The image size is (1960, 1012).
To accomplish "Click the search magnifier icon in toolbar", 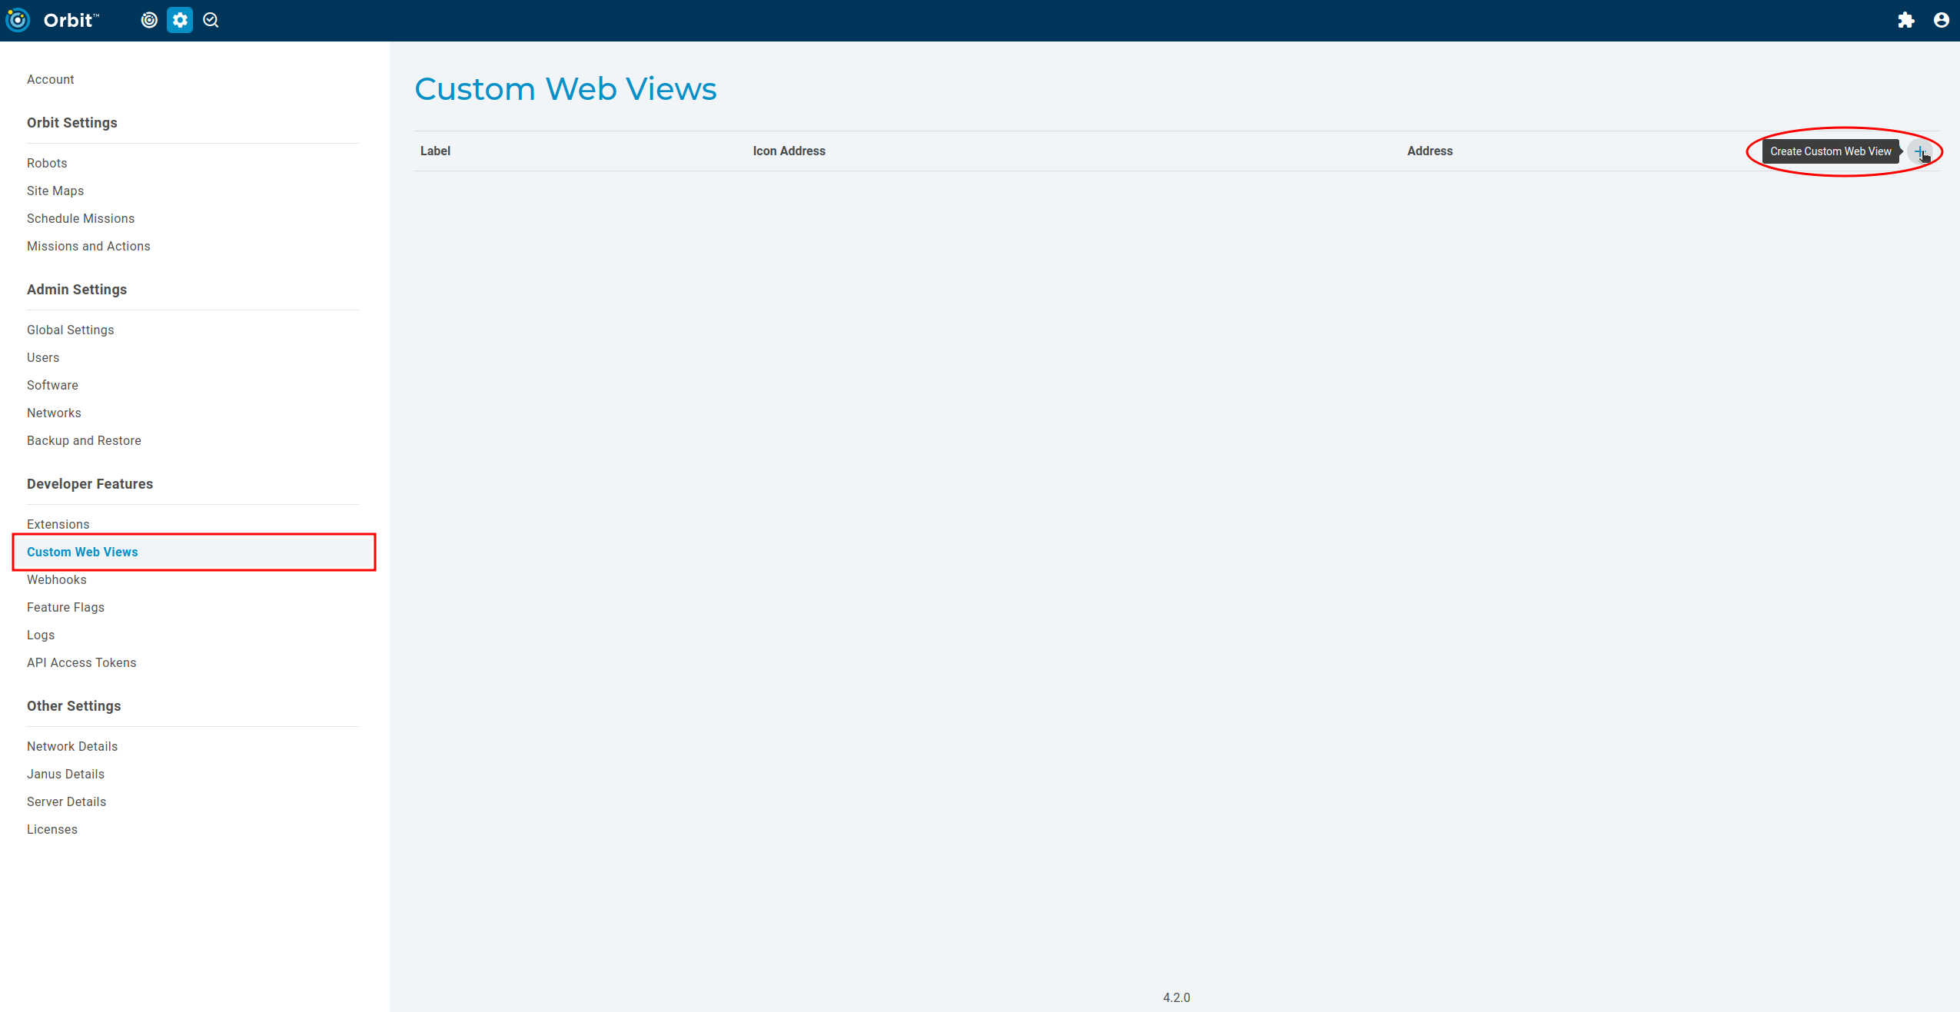I will point(211,18).
